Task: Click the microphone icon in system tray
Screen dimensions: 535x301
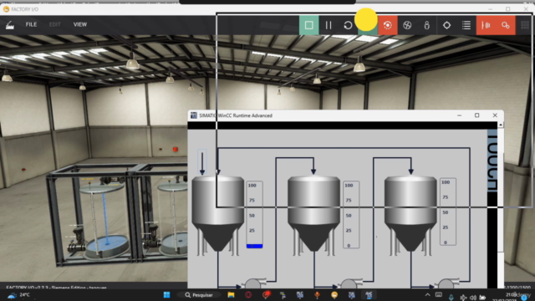Action: pos(451,298)
